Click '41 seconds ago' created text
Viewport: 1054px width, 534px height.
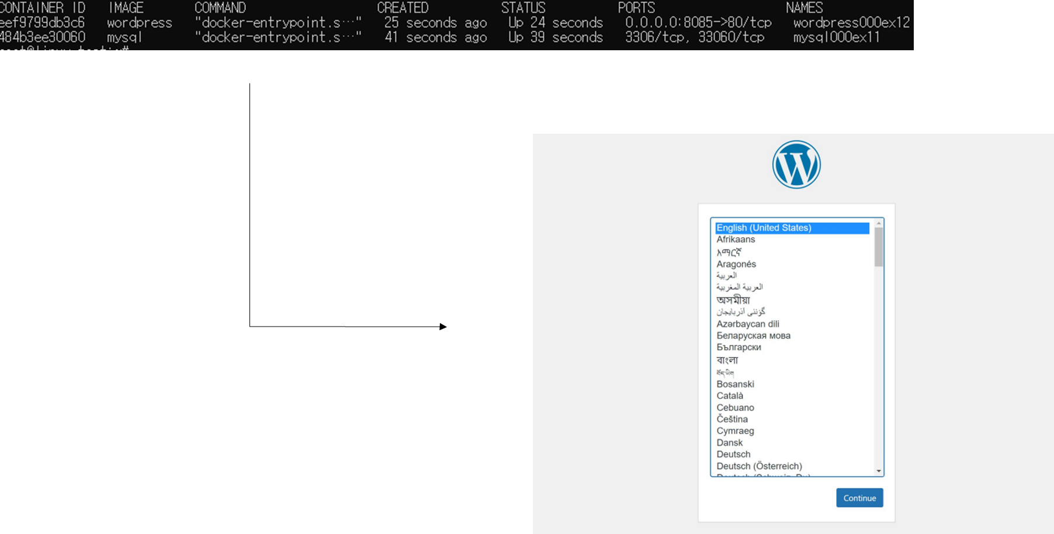pos(435,37)
